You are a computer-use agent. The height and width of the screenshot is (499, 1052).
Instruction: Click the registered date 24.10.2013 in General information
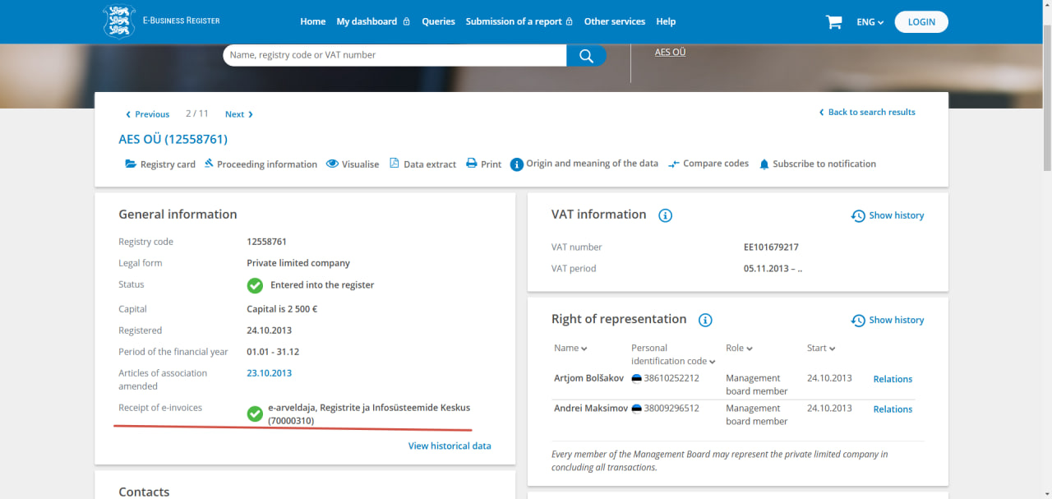pos(269,330)
